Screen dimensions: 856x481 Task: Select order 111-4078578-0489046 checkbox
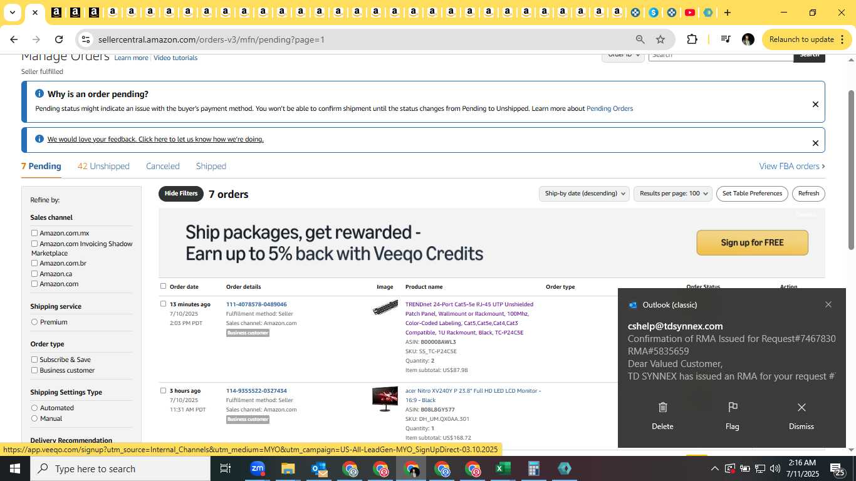tap(163, 304)
